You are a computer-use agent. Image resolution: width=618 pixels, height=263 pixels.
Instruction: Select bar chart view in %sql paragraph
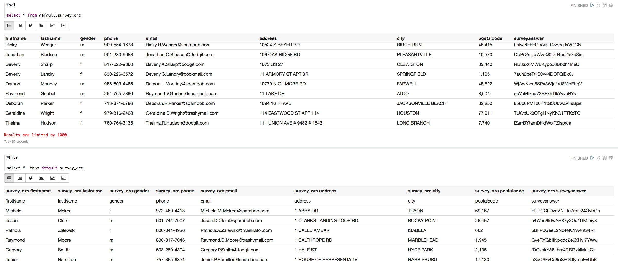(x=20, y=25)
